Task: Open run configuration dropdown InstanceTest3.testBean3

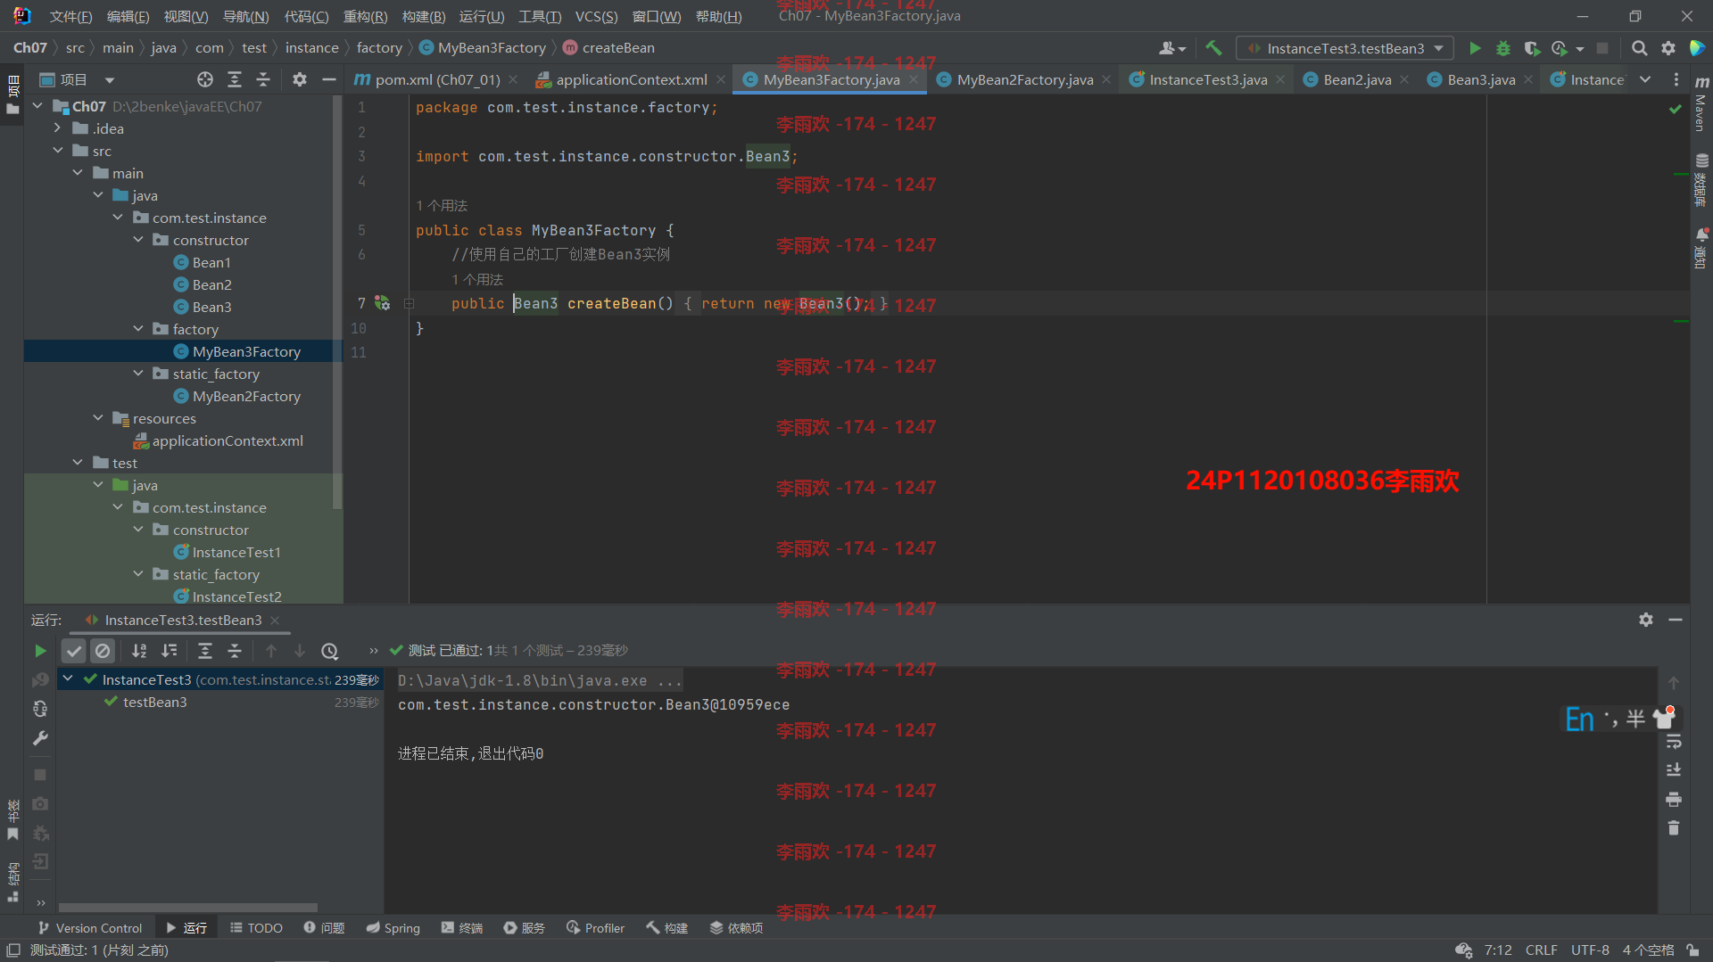Action: (x=1345, y=48)
